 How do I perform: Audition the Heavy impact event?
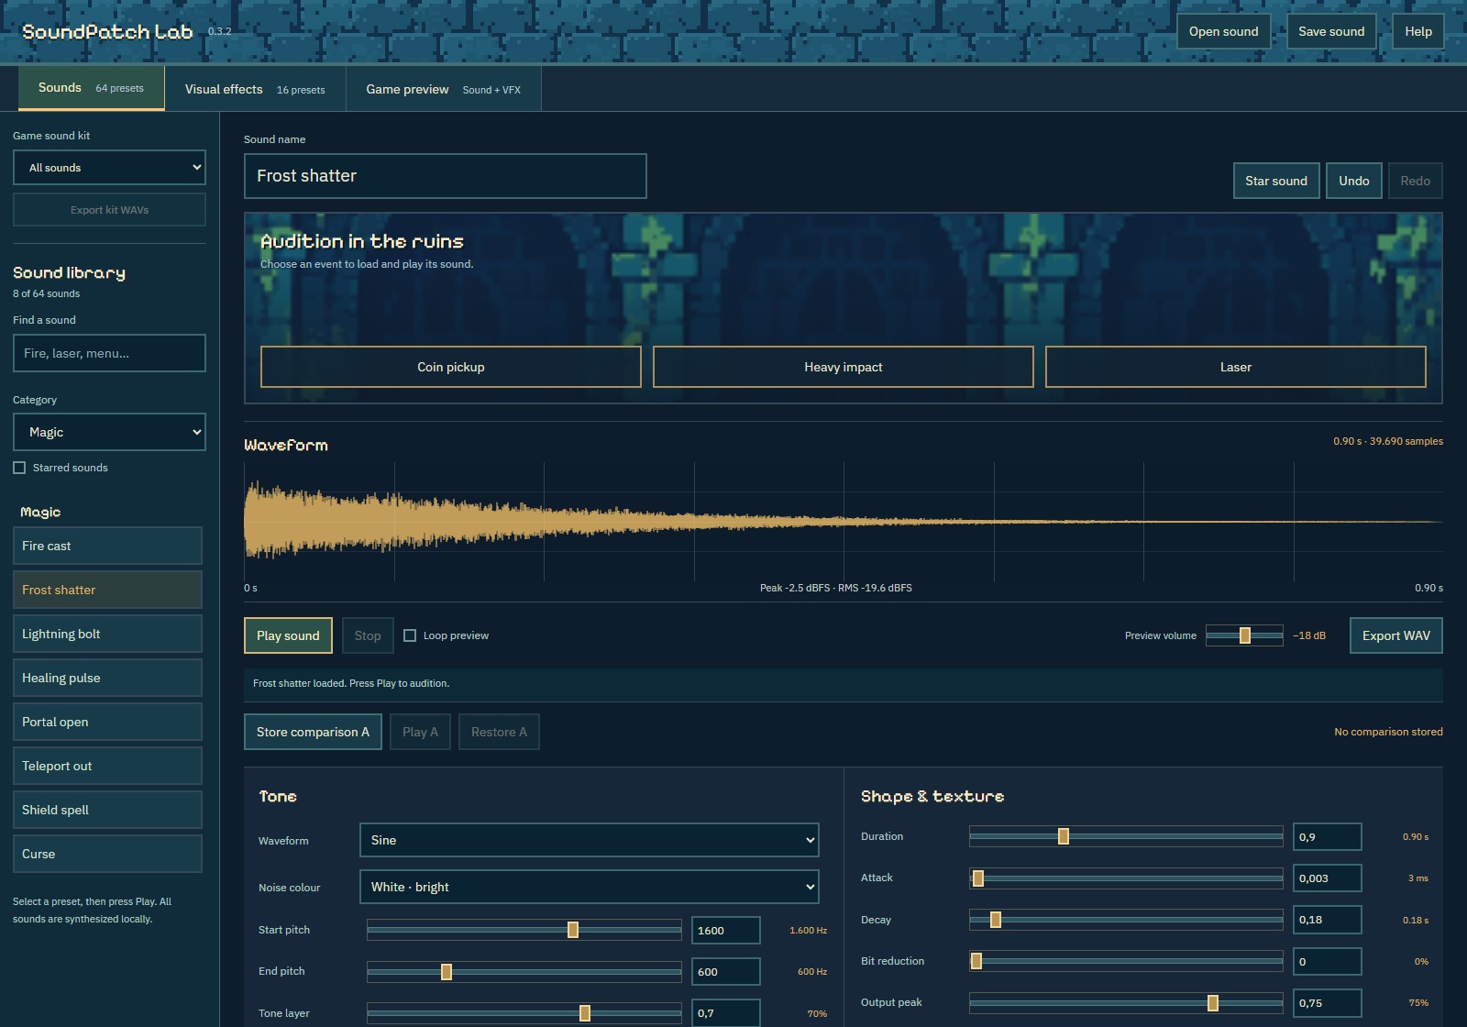pos(844,367)
